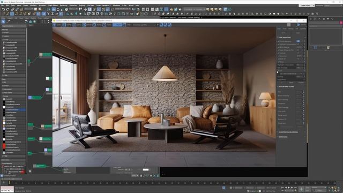This screenshot has height=193, width=343.
Task: Click the Search by Name field
Action: click(x=13, y=26)
